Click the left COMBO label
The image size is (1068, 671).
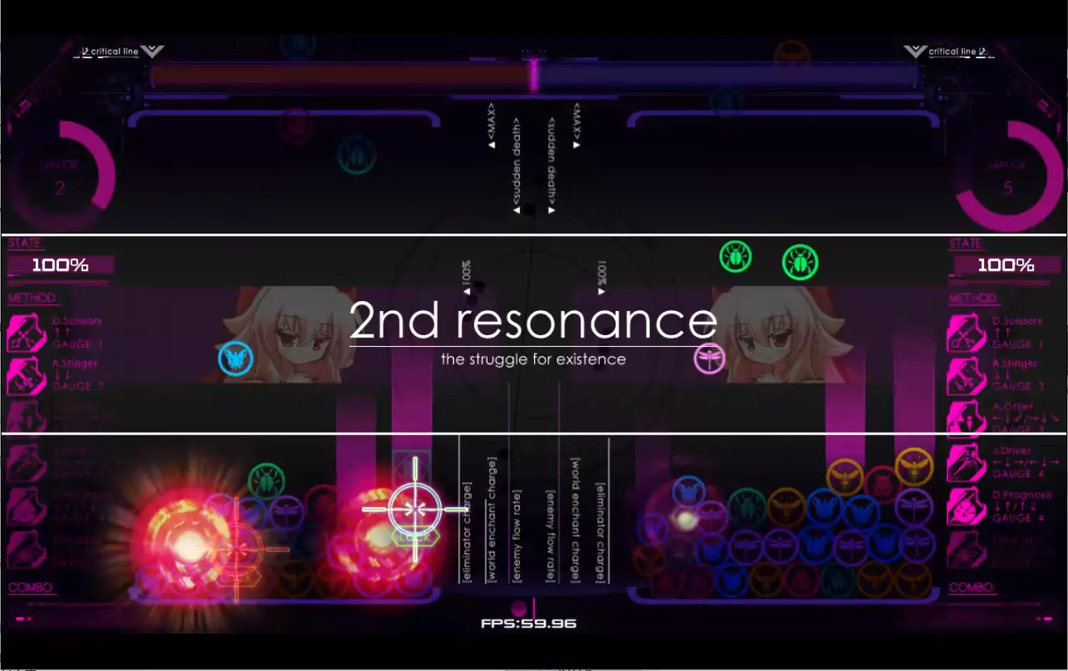[31, 588]
